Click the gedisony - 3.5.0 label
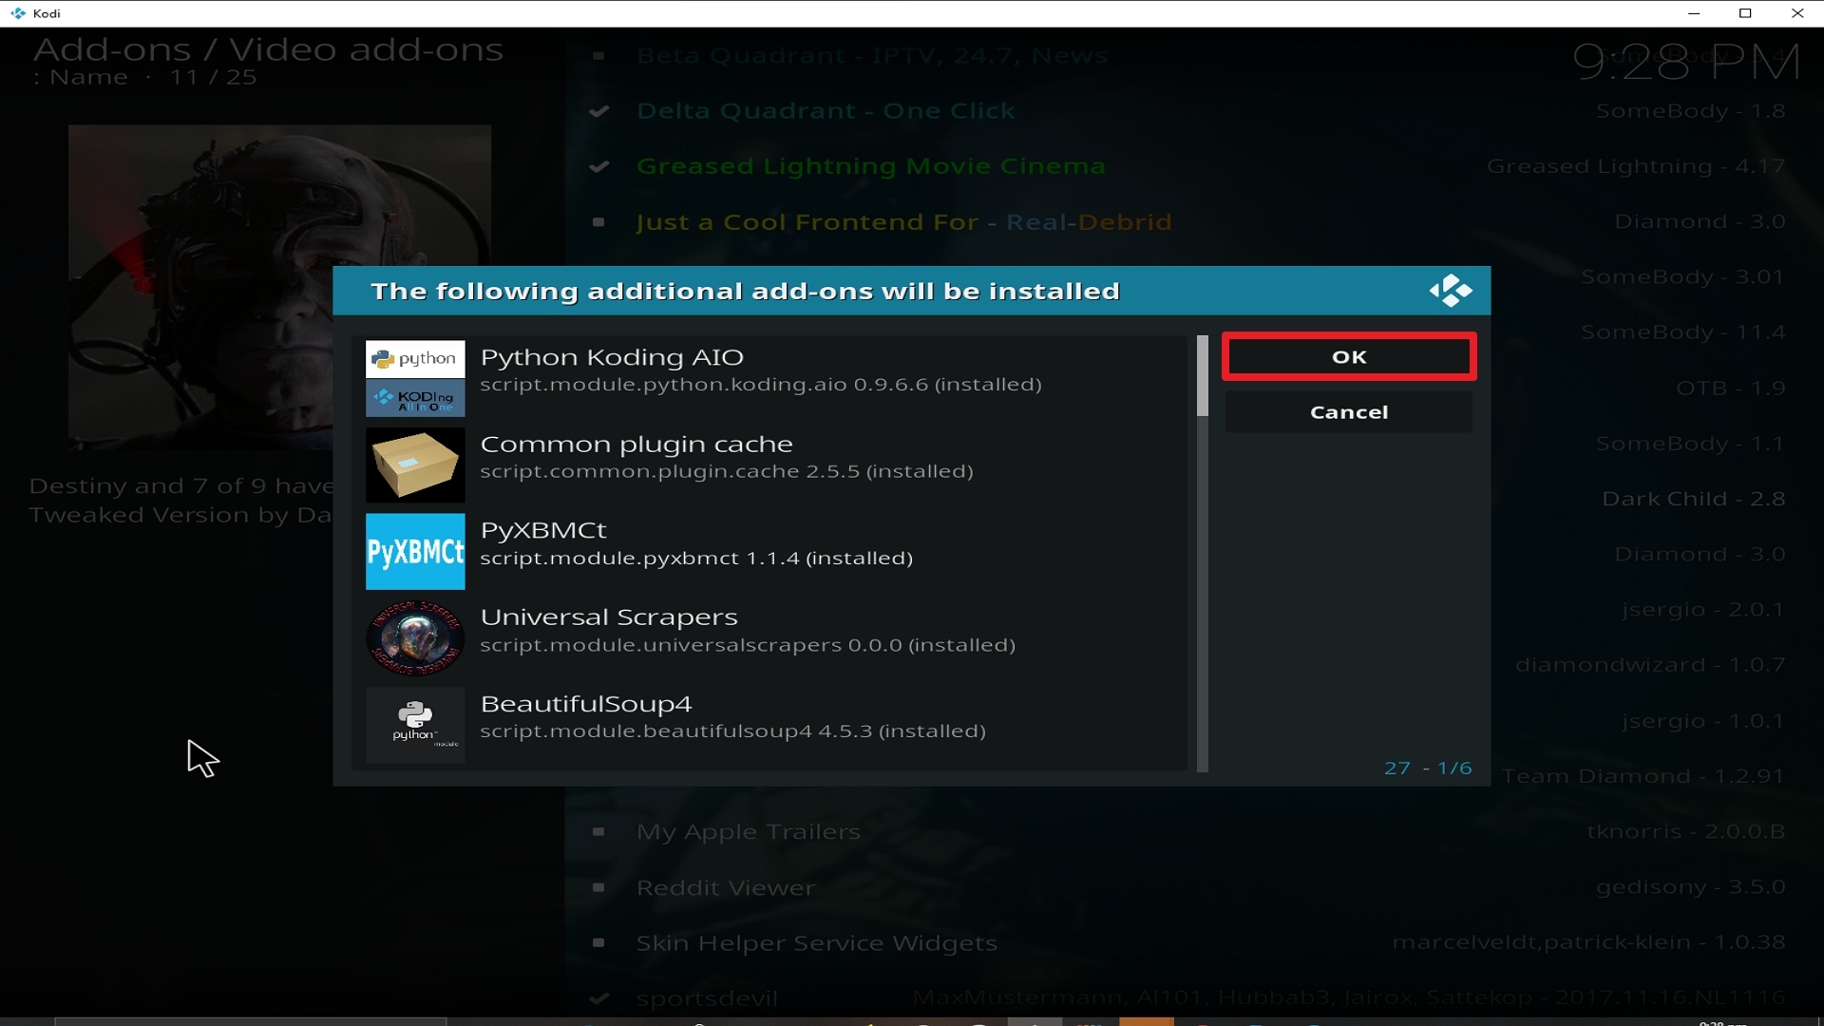Image resolution: width=1824 pixels, height=1026 pixels. tap(1691, 887)
